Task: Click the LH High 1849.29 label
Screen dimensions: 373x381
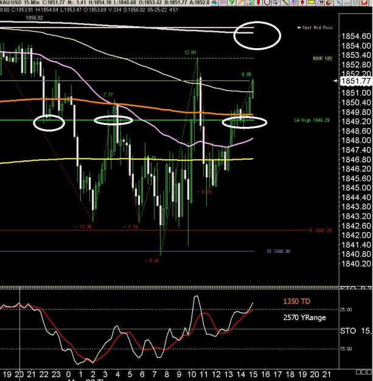Action: [312, 120]
